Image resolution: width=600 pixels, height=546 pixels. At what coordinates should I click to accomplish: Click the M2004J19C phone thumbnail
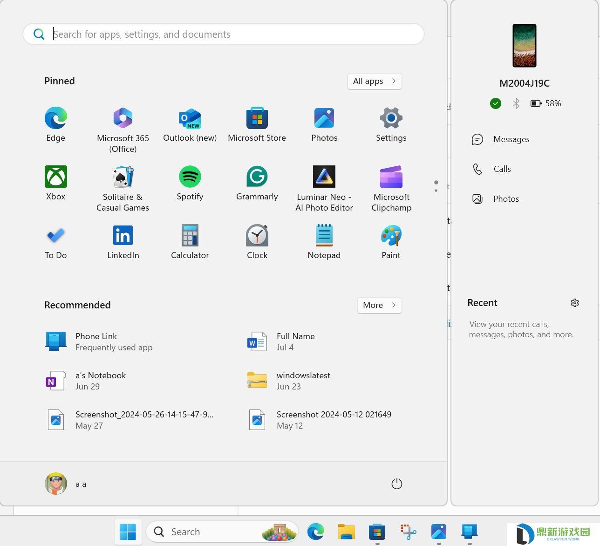pyautogui.click(x=525, y=46)
